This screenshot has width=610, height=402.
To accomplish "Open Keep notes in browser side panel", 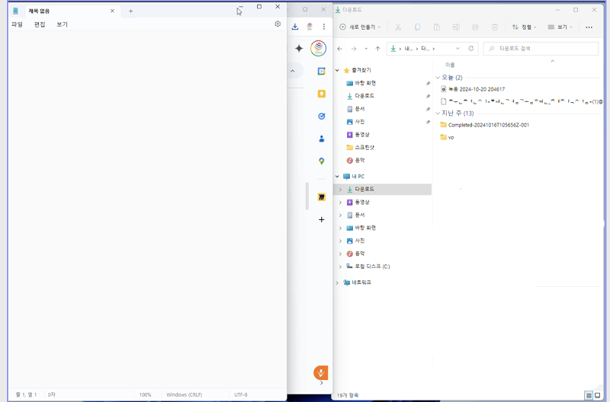I will (321, 94).
